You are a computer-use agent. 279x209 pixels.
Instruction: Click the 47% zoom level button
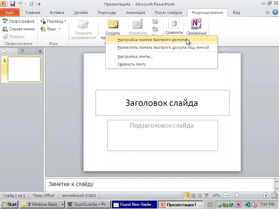[216, 195]
